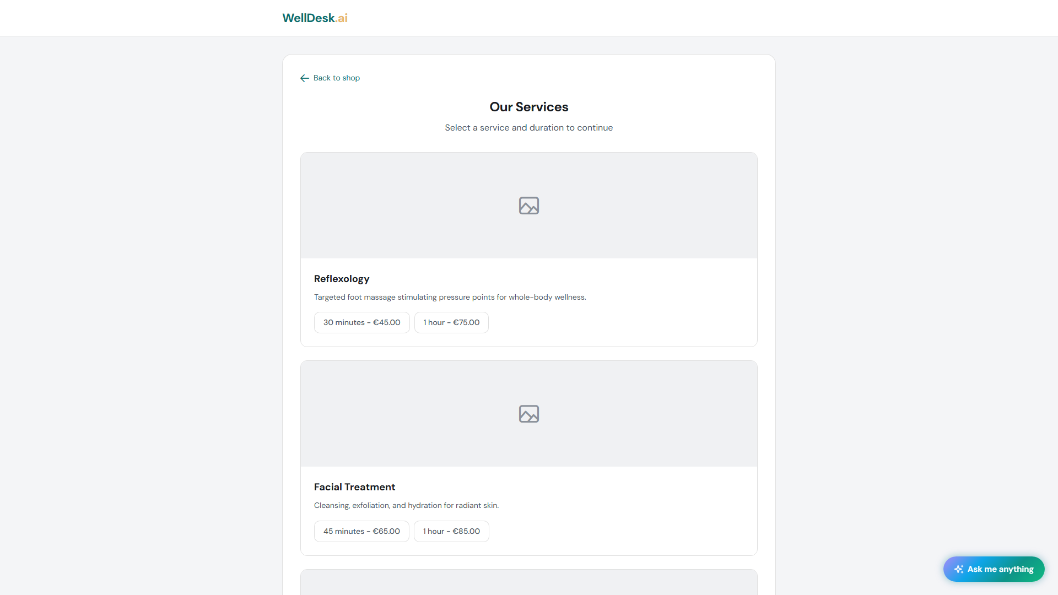Click the image placeholder icon on the Reflexology card
The image size is (1058, 595).
528,205
